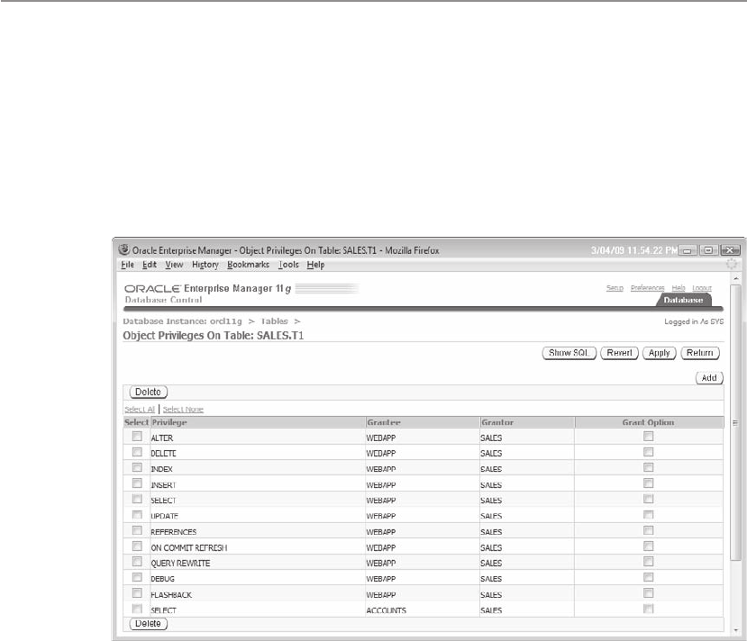Click the Add button
Screen dimensions: 747x641
(709, 378)
